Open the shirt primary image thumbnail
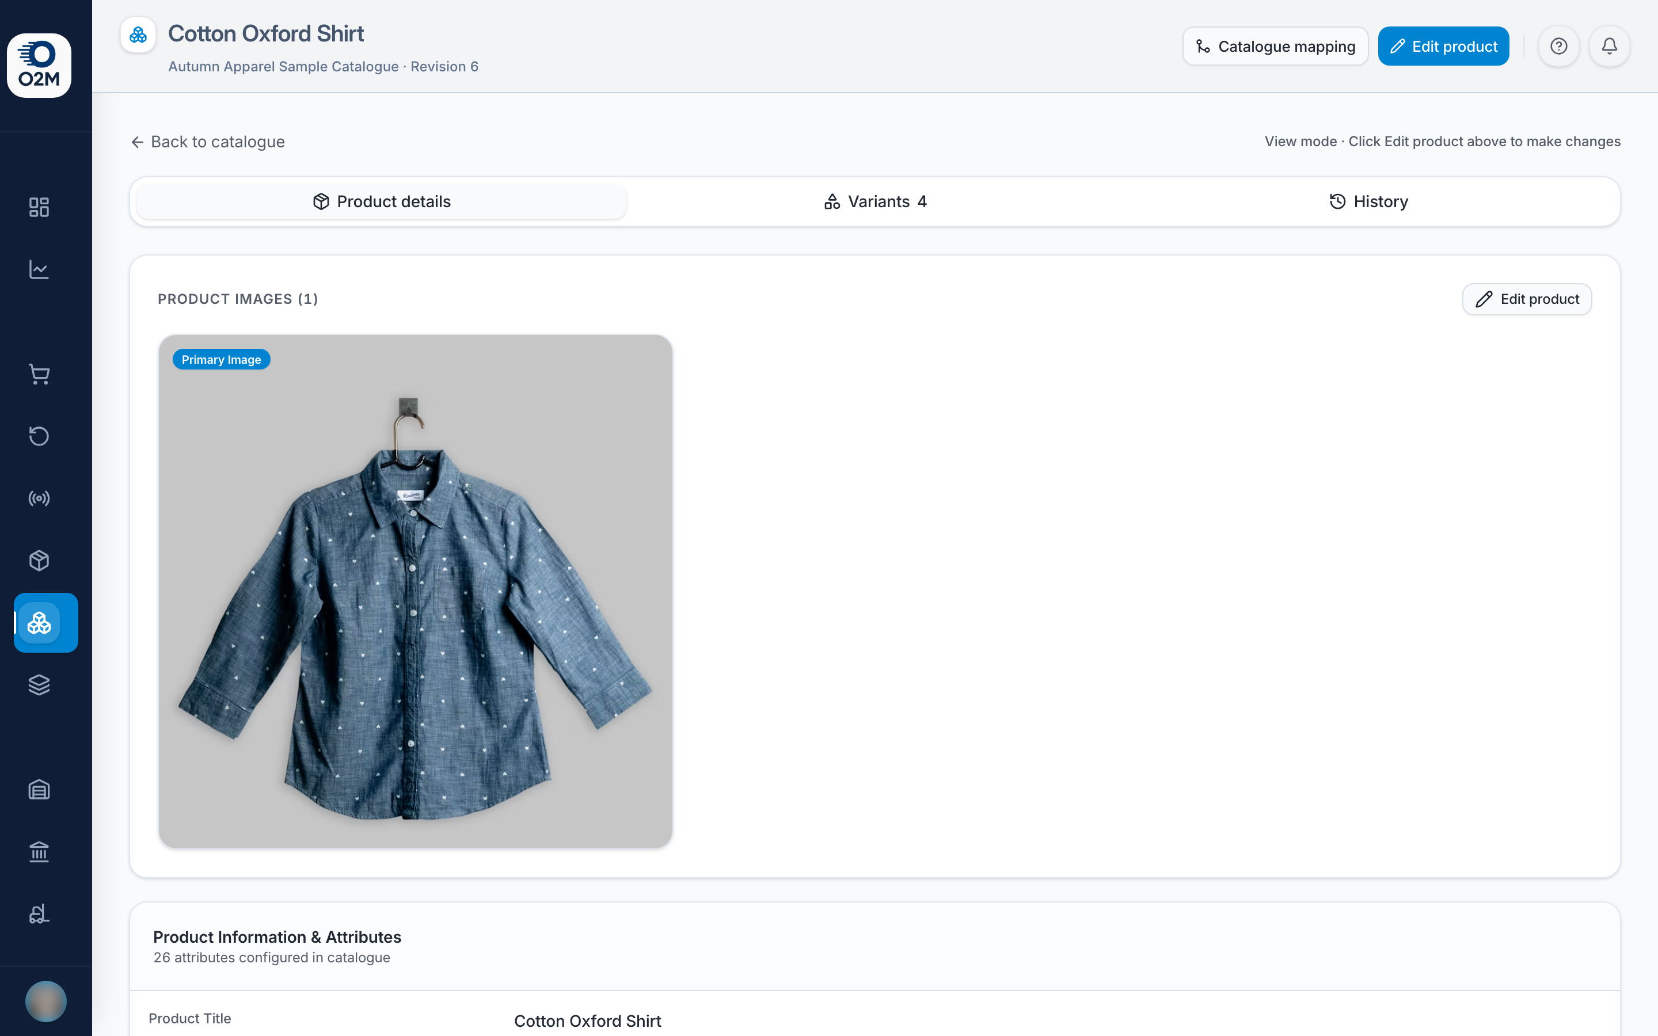The image size is (1658, 1036). point(415,591)
